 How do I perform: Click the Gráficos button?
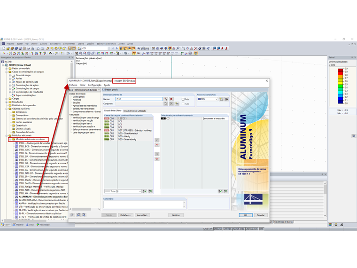point(176,215)
